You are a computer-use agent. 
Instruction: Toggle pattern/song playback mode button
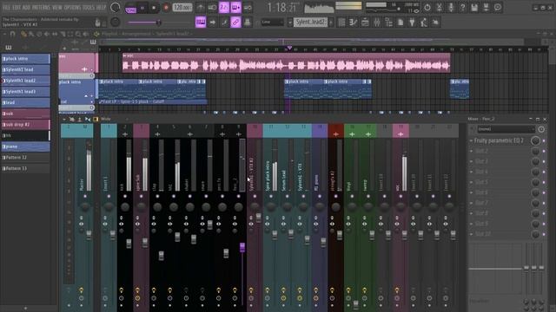pos(131,8)
